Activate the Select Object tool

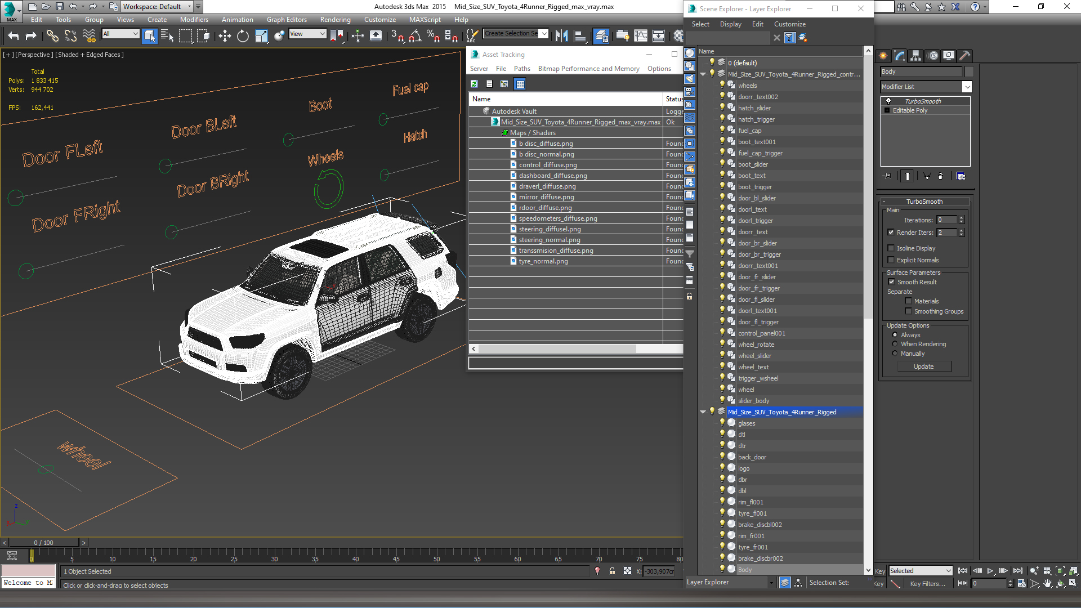pyautogui.click(x=150, y=36)
